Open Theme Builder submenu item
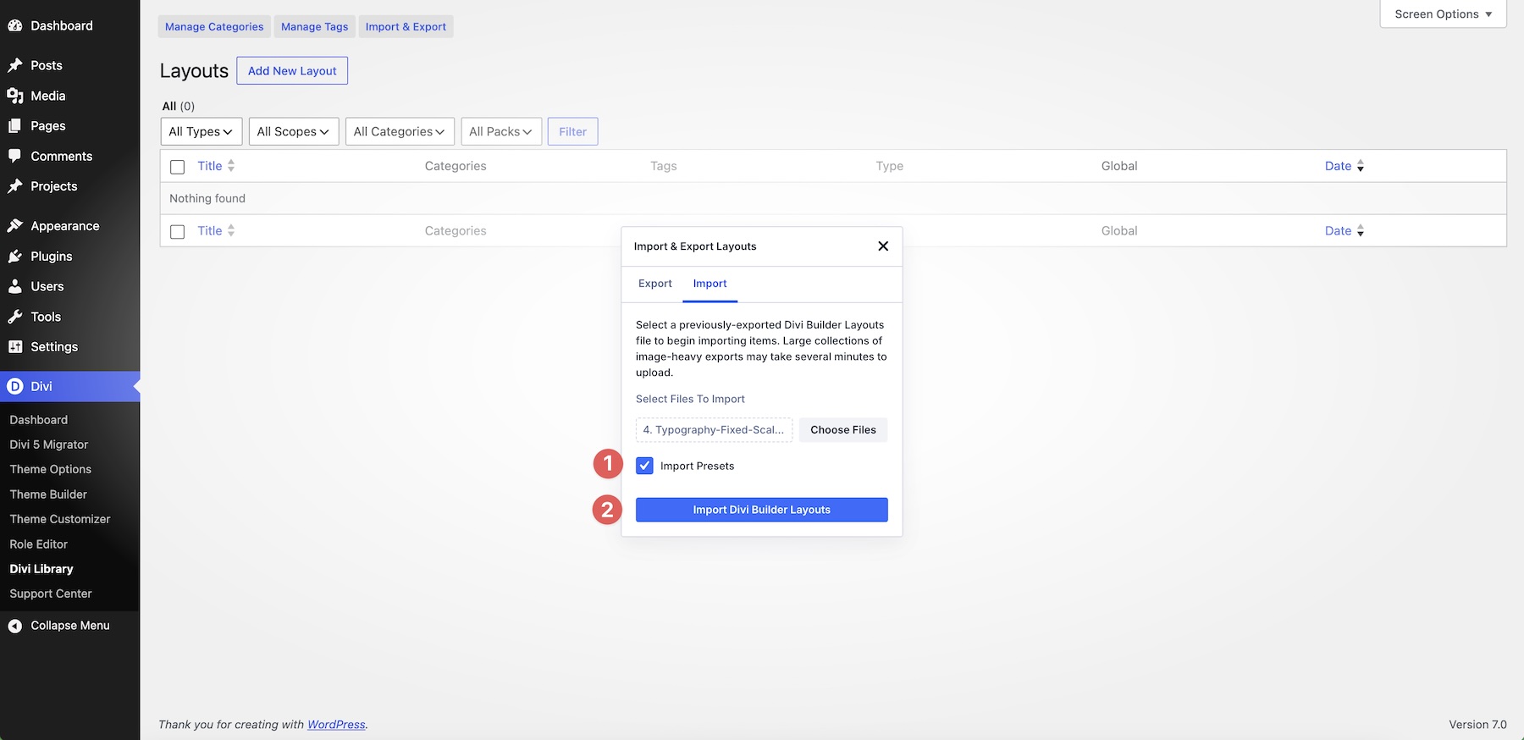The height and width of the screenshot is (740, 1524). 48,494
